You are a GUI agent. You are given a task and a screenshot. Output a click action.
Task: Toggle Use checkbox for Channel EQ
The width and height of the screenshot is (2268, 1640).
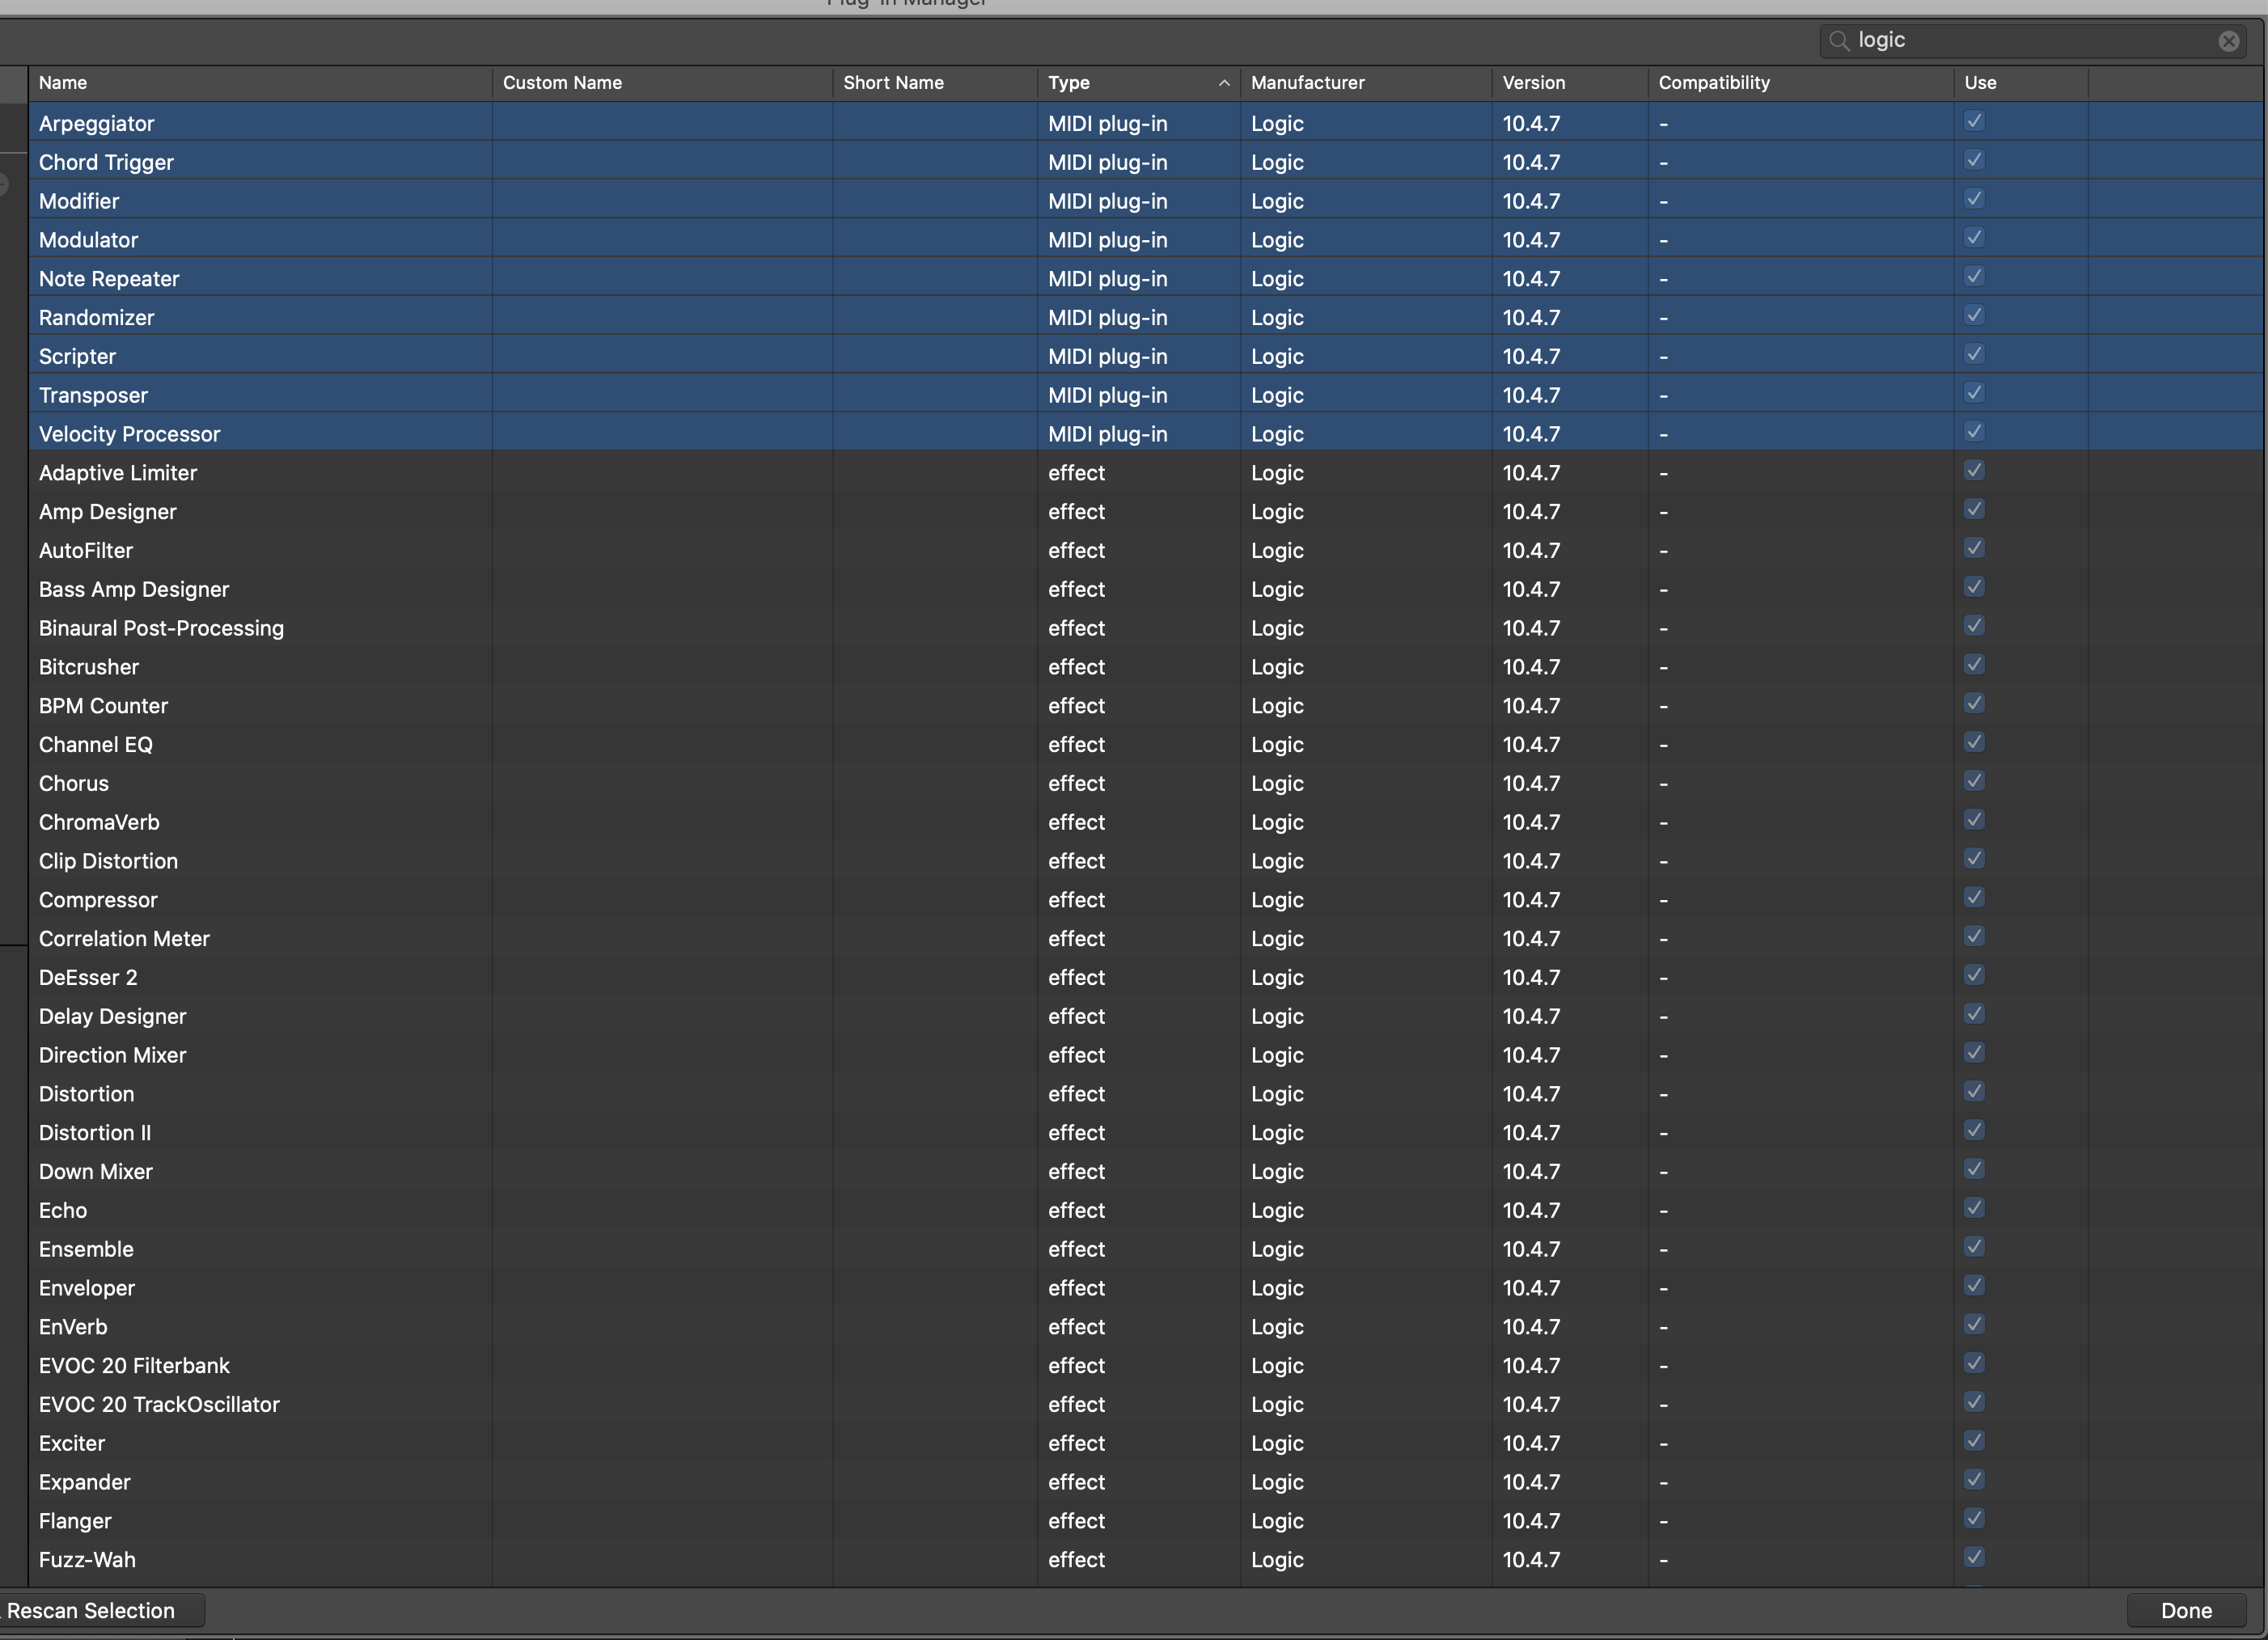[1974, 743]
